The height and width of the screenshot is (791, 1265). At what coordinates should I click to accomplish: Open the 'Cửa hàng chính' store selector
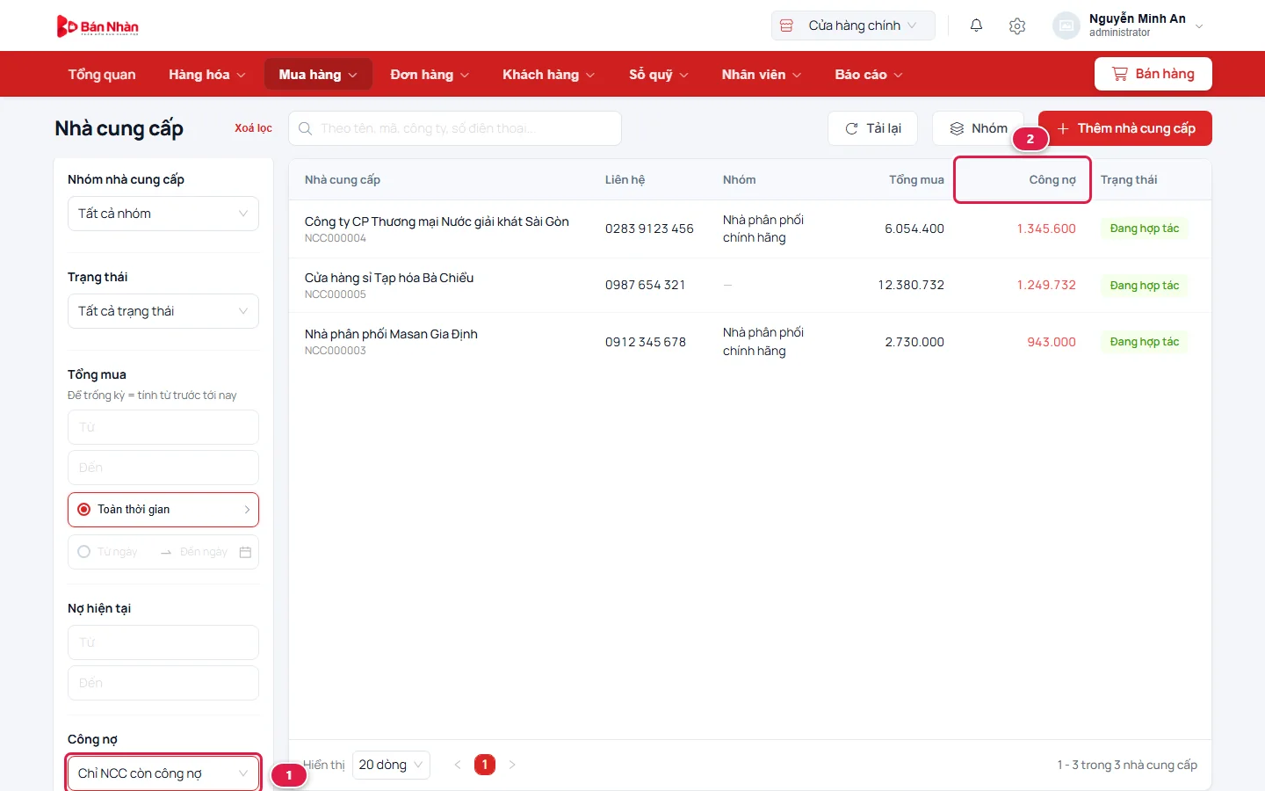point(853,25)
